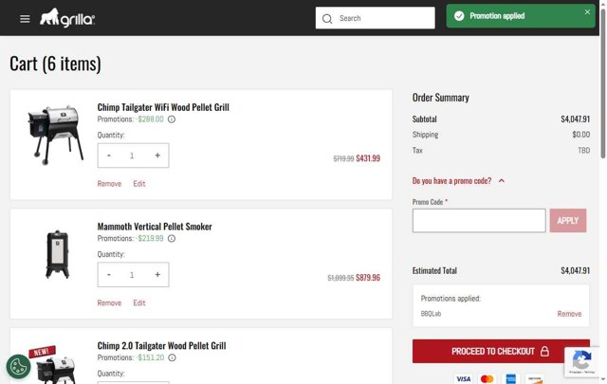
Task: Select the -$219.99 promotion amount
Action: pyautogui.click(x=150, y=238)
